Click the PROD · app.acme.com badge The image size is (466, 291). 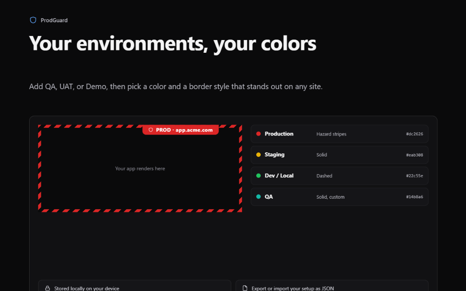point(180,130)
